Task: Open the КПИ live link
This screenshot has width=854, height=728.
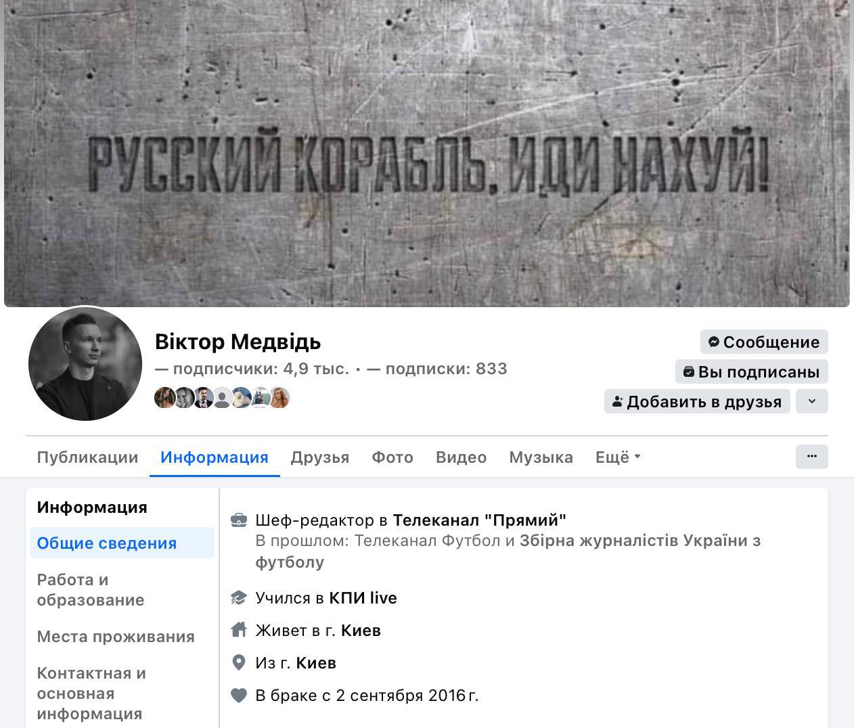Action: [363, 598]
